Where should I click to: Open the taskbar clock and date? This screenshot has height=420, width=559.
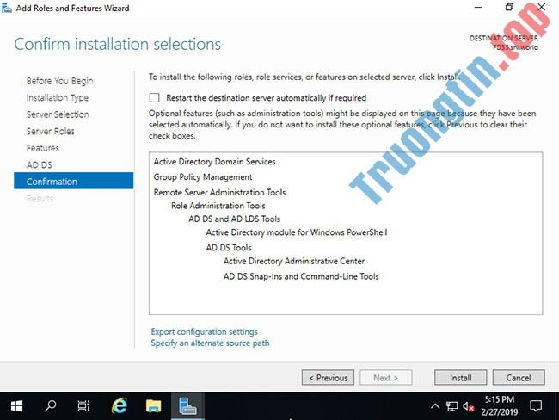(x=500, y=406)
